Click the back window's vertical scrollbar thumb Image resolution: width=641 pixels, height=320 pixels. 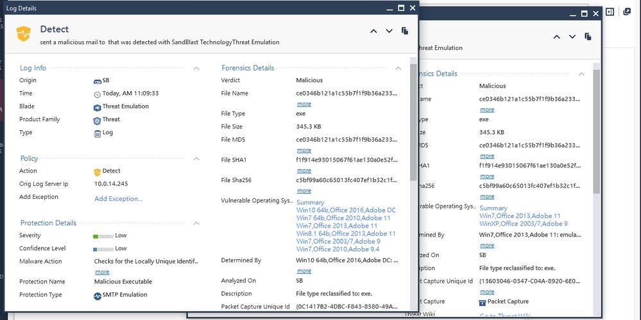(597, 131)
